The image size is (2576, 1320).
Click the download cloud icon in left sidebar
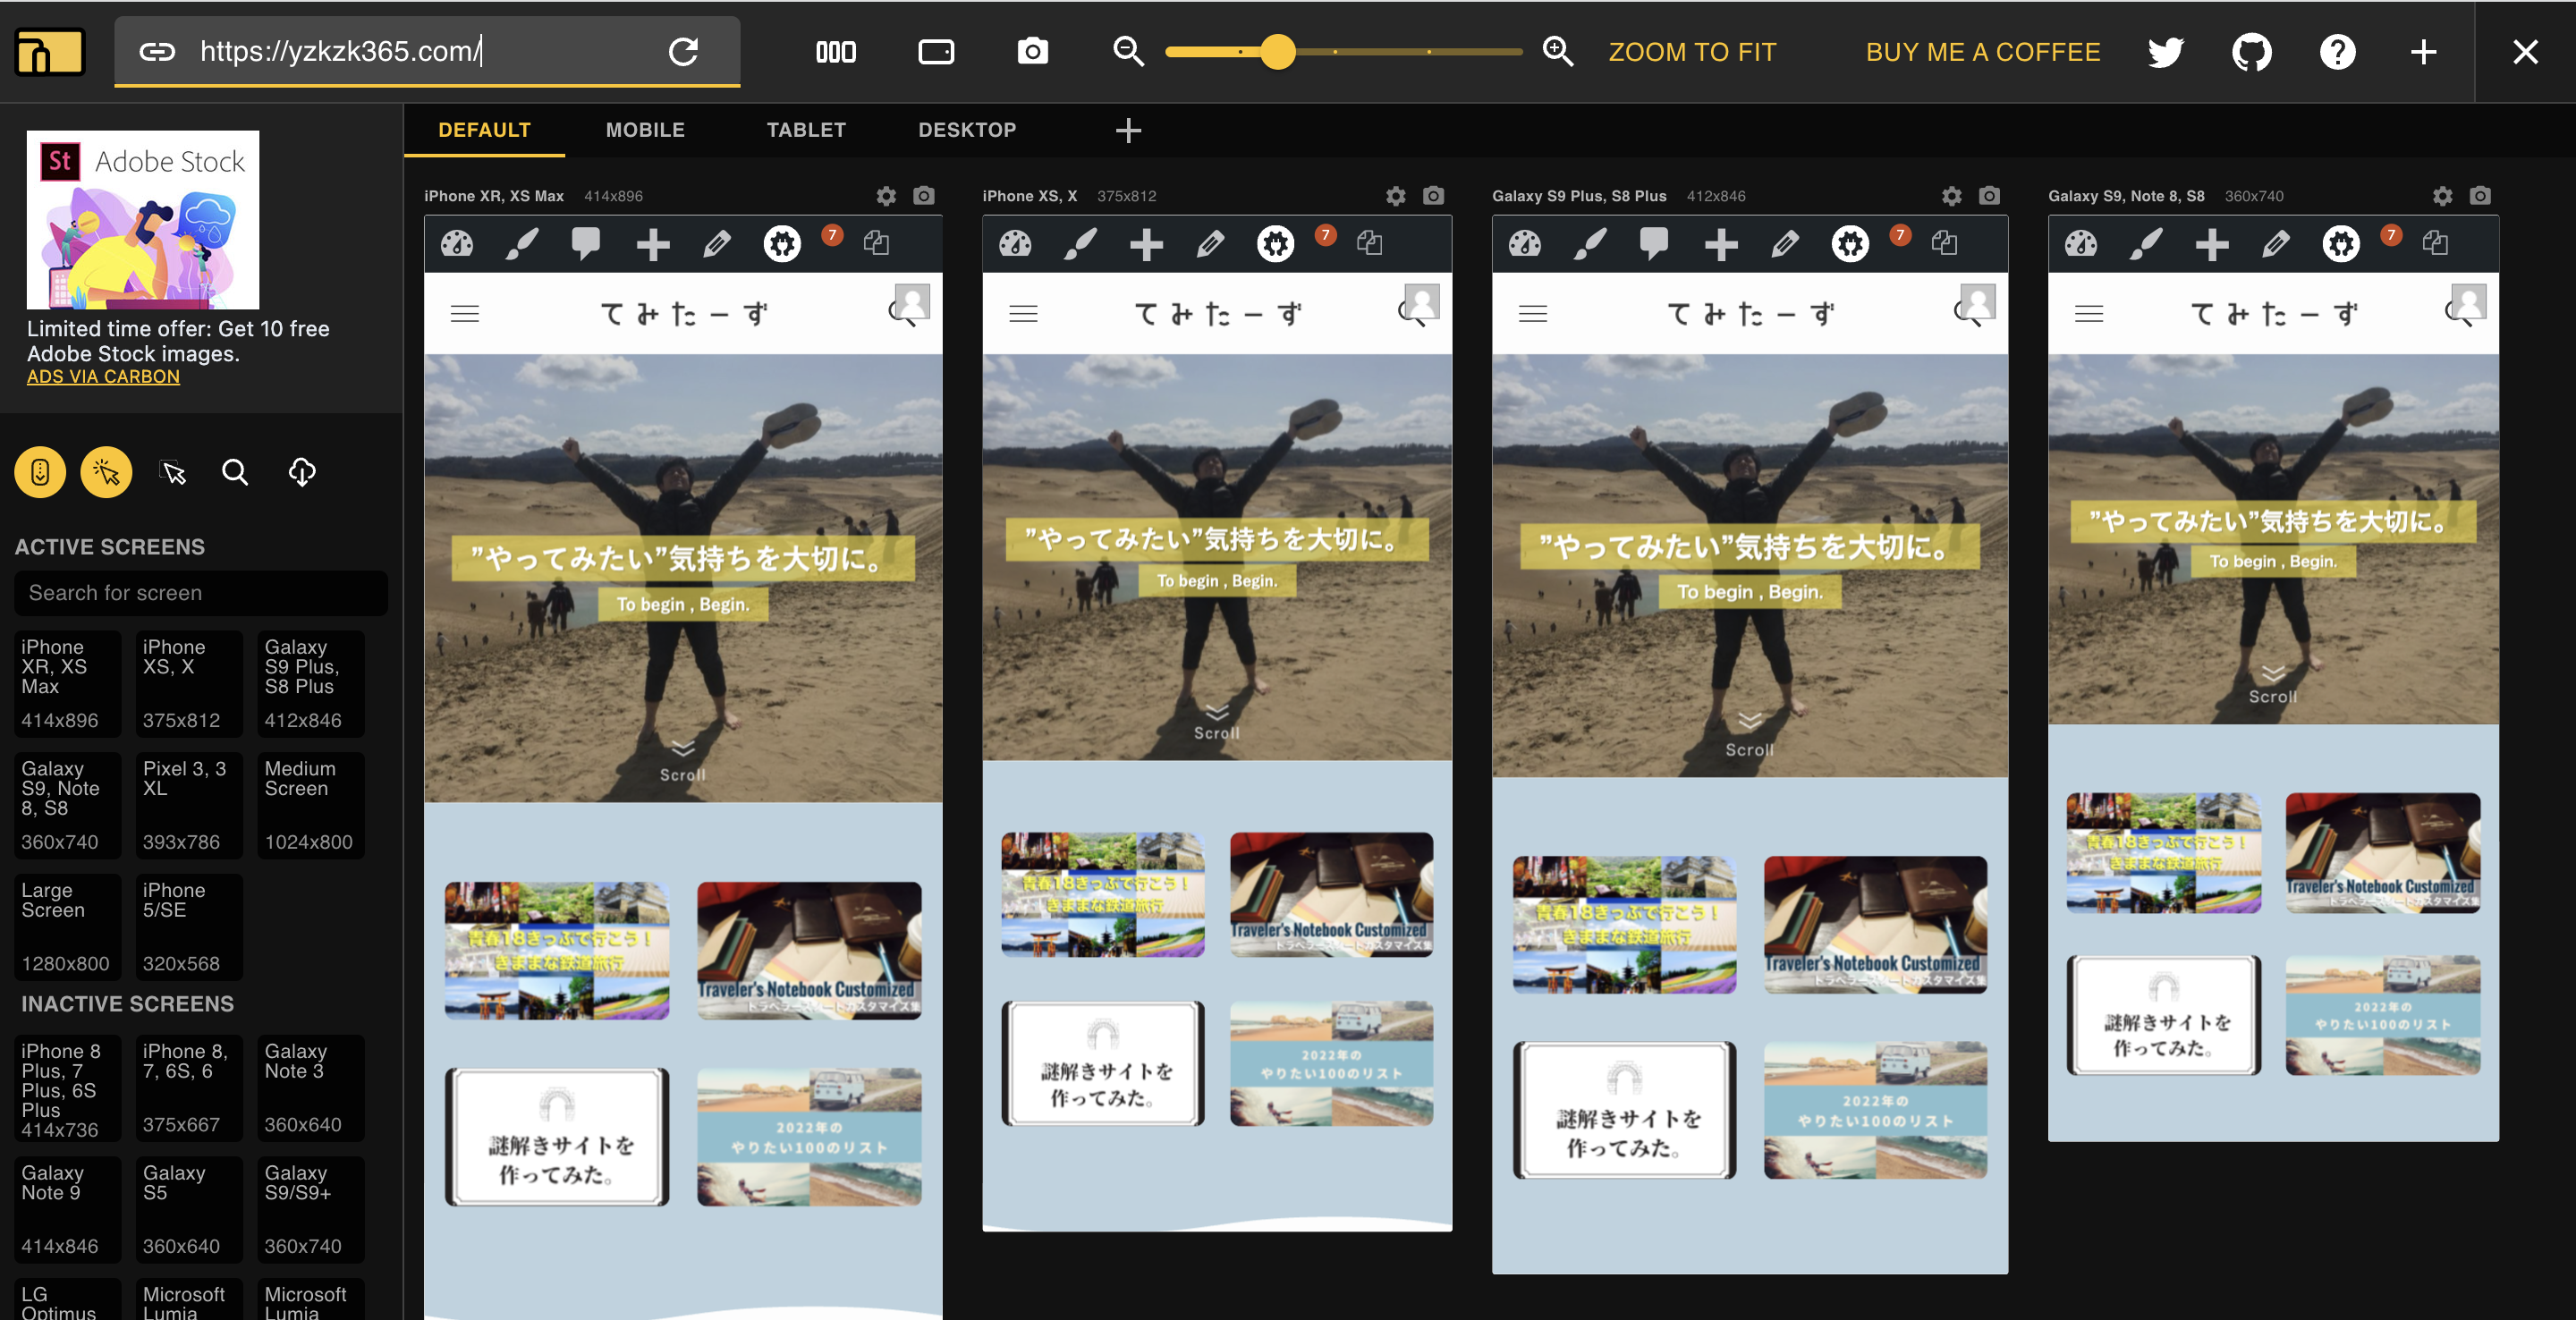click(302, 472)
